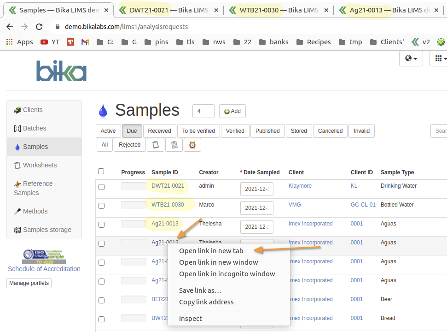Viewport: 447px width, 332px height.
Task: Click the Add button to create a sample
Action: [232, 111]
